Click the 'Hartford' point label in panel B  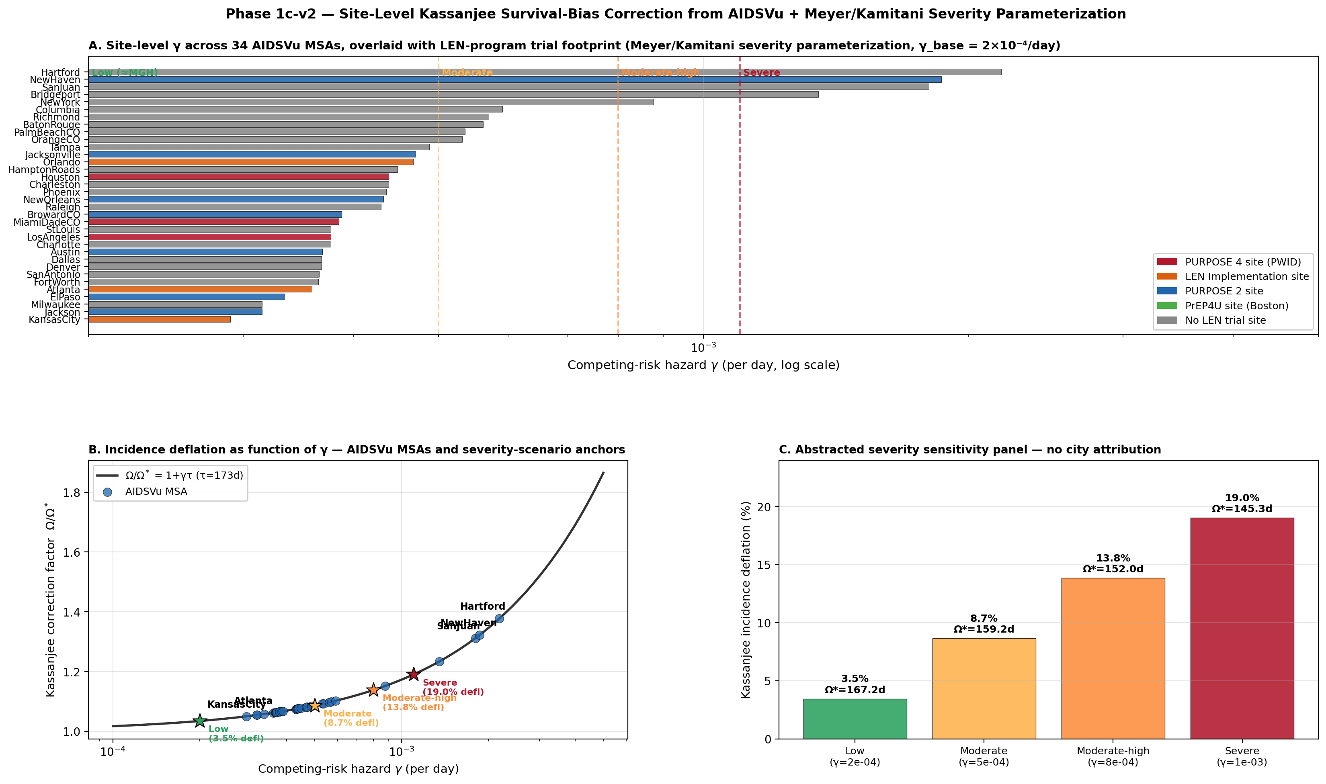pyautogui.click(x=483, y=606)
